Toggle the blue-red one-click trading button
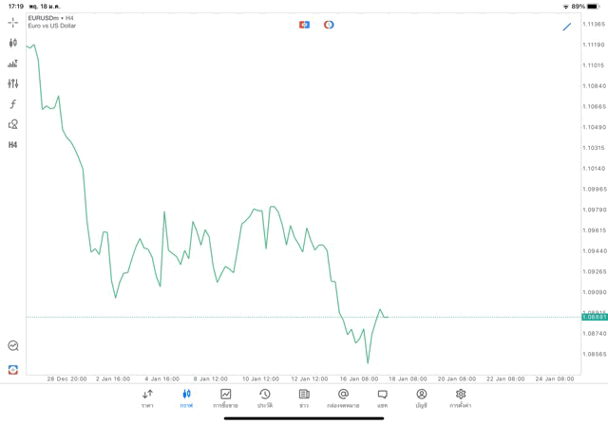 coord(304,25)
